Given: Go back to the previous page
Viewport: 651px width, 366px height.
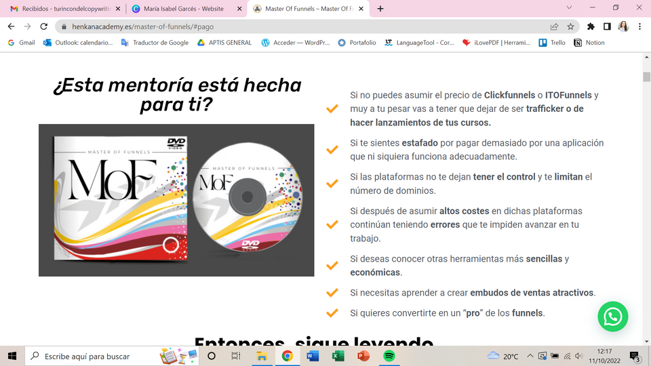Looking at the screenshot, I should coord(12,26).
